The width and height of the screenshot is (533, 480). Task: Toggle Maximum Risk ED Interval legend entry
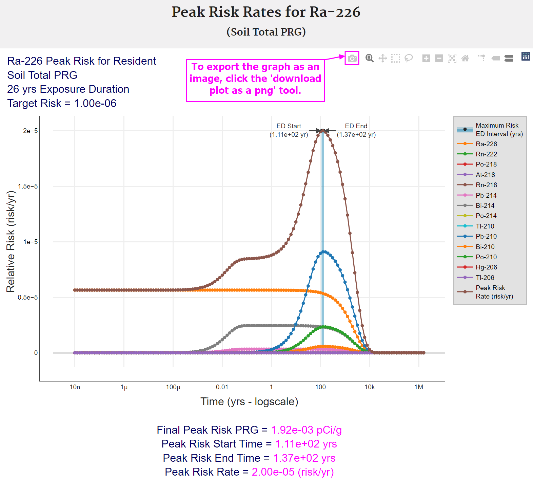click(490, 130)
